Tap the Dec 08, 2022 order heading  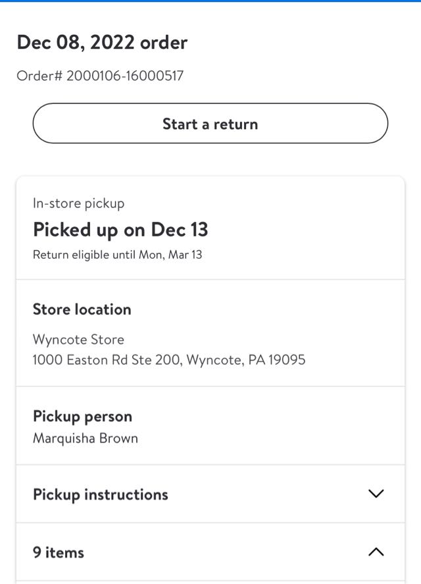[102, 43]
